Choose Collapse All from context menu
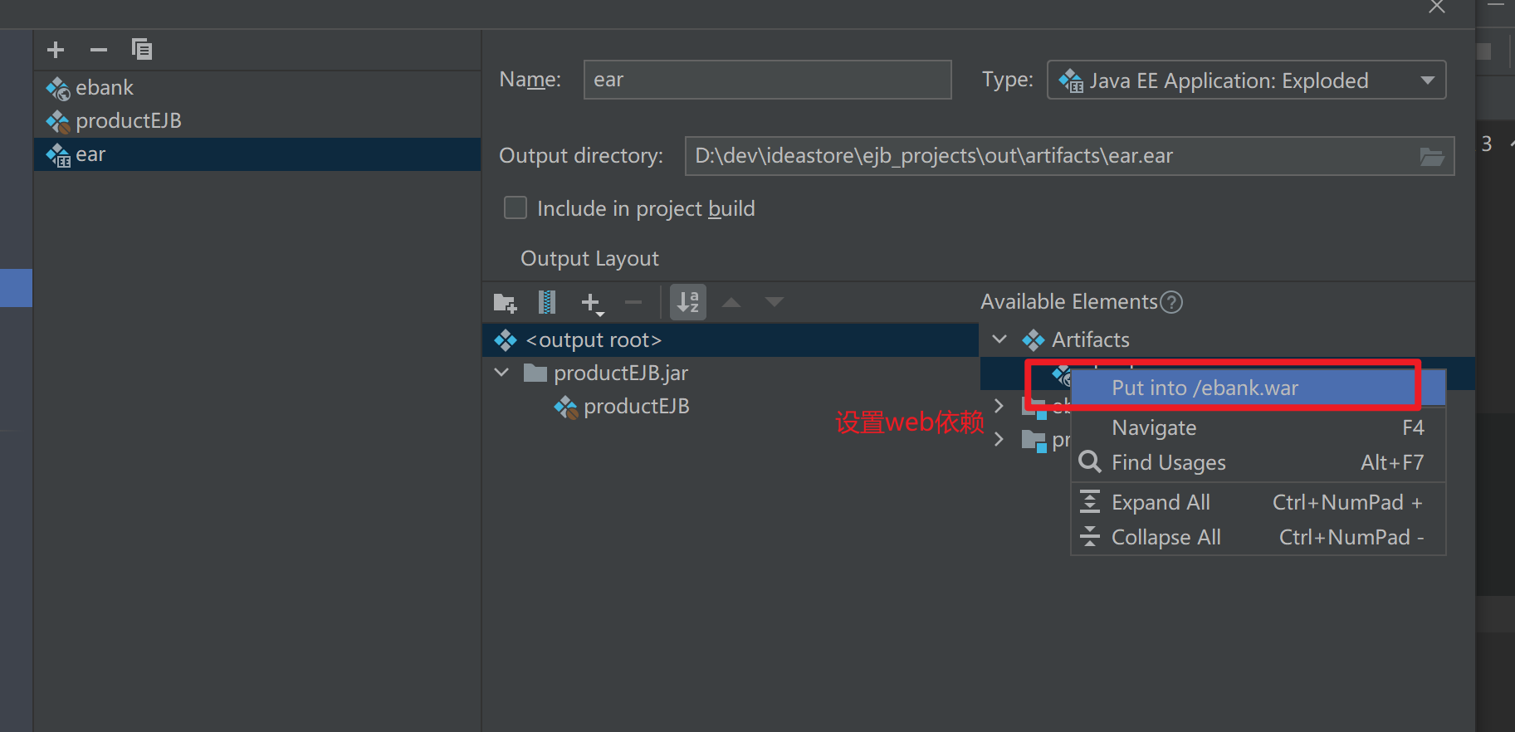The image size is (1515, 732). [1258, 538]
